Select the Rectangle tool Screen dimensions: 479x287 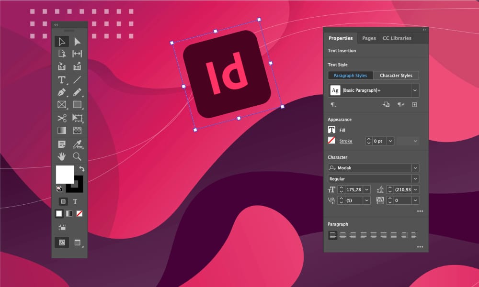pos(77,105)
